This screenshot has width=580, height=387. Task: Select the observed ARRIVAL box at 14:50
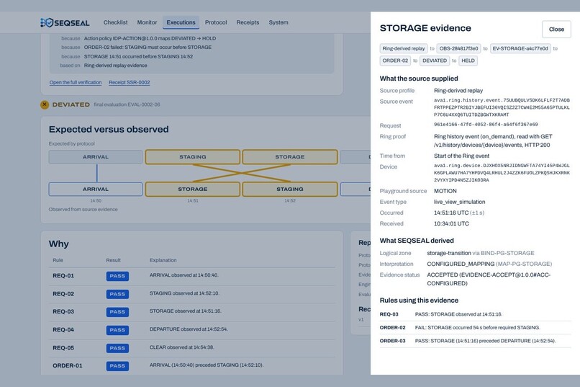coord(96,190)
